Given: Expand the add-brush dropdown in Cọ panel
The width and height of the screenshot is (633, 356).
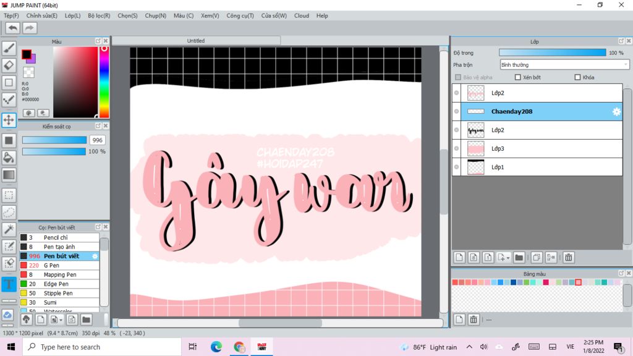Looking at the screenshot, I should 61,320.
